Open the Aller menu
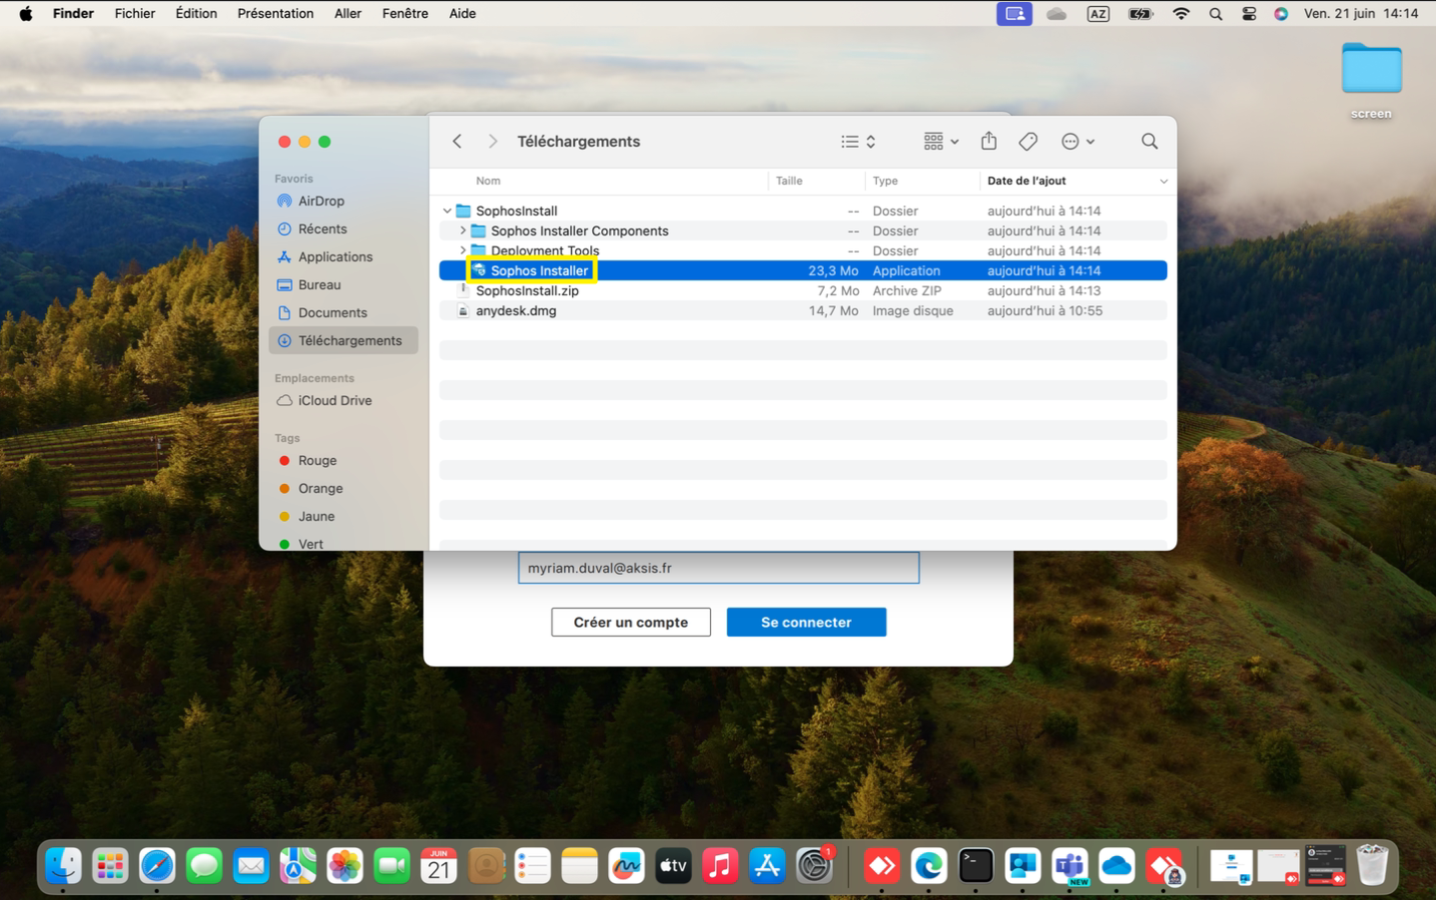The height and width of the screenshot is (900, 1436). point(348,14)
